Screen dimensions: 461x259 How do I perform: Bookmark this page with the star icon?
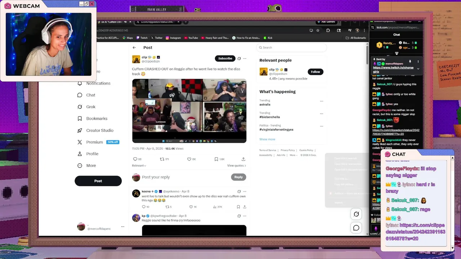tap(318, 31)
